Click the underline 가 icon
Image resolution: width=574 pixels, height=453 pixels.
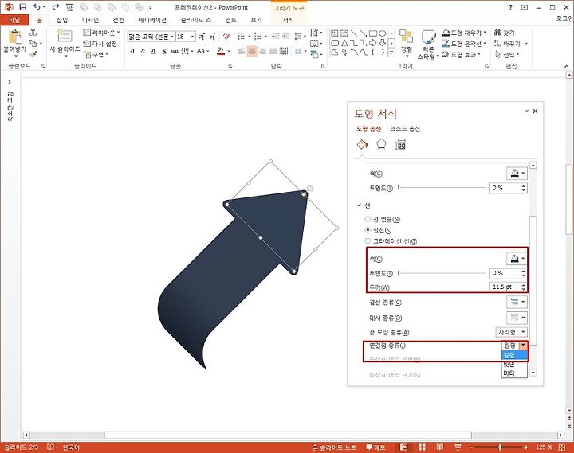click(x=153, y=51)
